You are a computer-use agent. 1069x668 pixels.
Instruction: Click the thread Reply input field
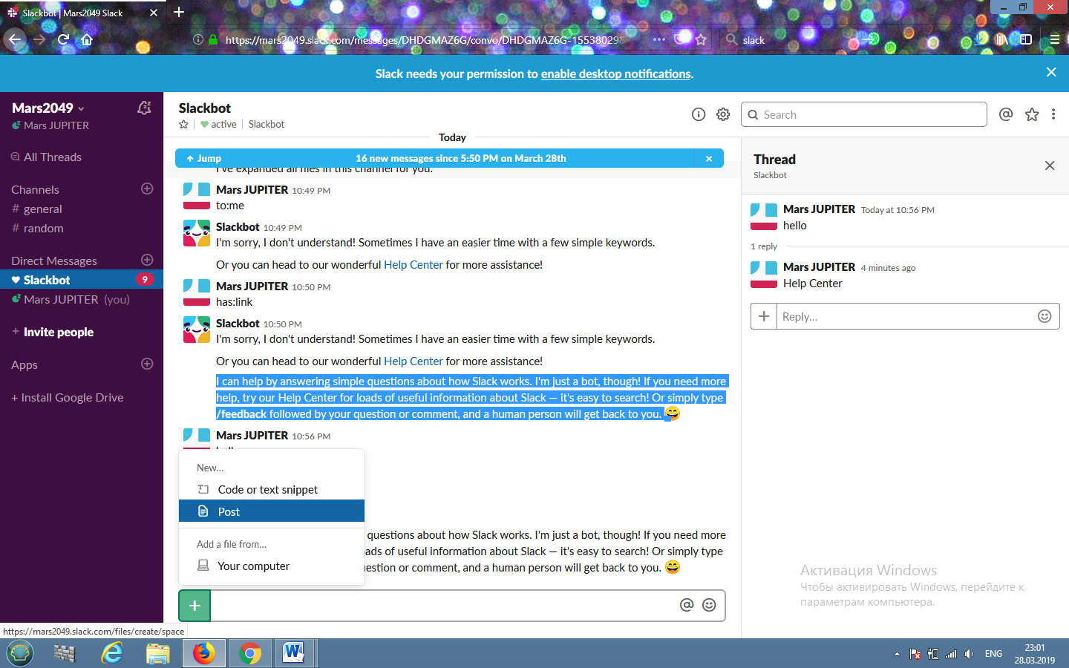(x=906, y=316)
